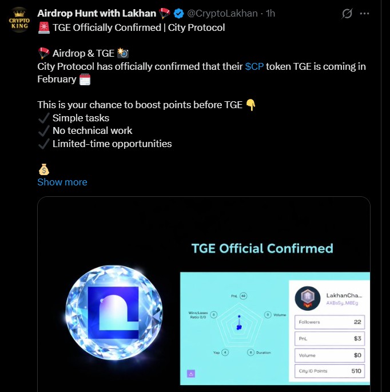Open the Grok actions icon
Viewport: 390px width, 392px height.
(347, 13)
